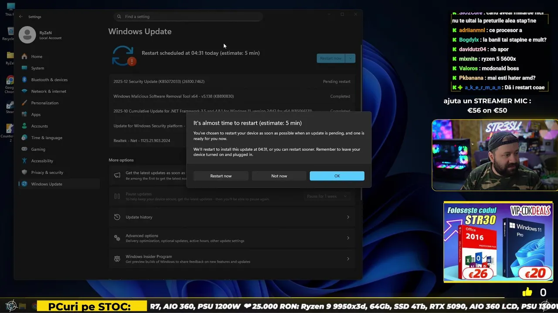Click the Pending restart status text
Image resolution: width=558 pixels, height=313 pixels.
(337, 81)
